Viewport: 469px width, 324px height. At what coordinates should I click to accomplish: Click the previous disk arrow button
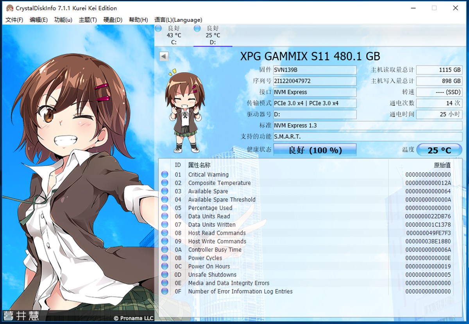click(164, 56)
